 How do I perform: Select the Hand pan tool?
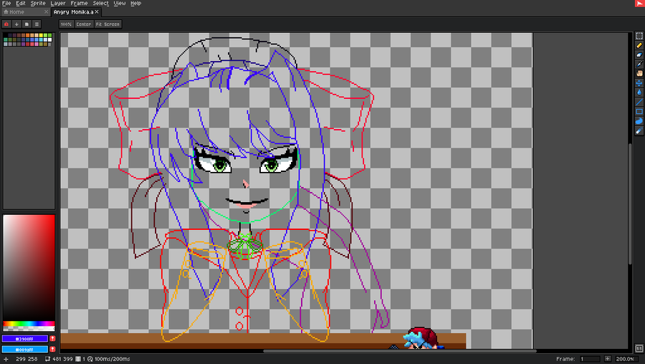coord(639,74)
